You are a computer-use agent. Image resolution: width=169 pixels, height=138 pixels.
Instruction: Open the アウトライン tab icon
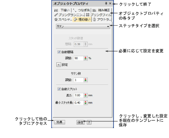[x=94, y=19]
